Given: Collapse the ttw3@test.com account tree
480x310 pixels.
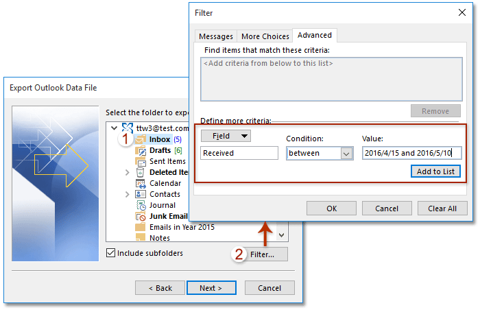Looking at the screenshot, I should [x=114, y=128].
